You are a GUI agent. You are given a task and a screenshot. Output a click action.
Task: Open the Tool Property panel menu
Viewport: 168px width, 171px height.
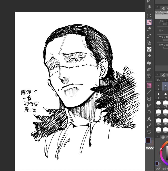(157, 7)
